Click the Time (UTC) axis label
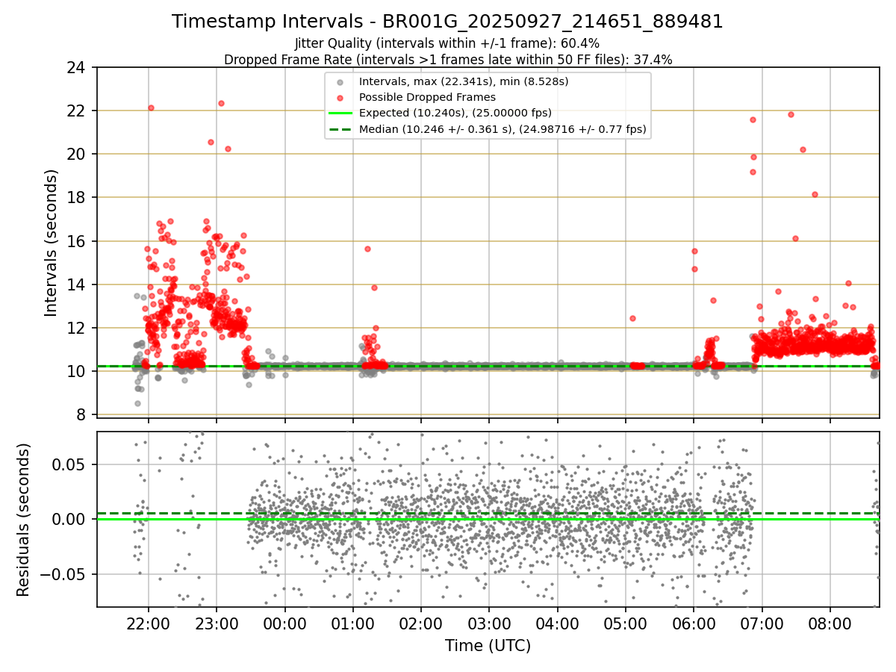 [x=488, y=646]
